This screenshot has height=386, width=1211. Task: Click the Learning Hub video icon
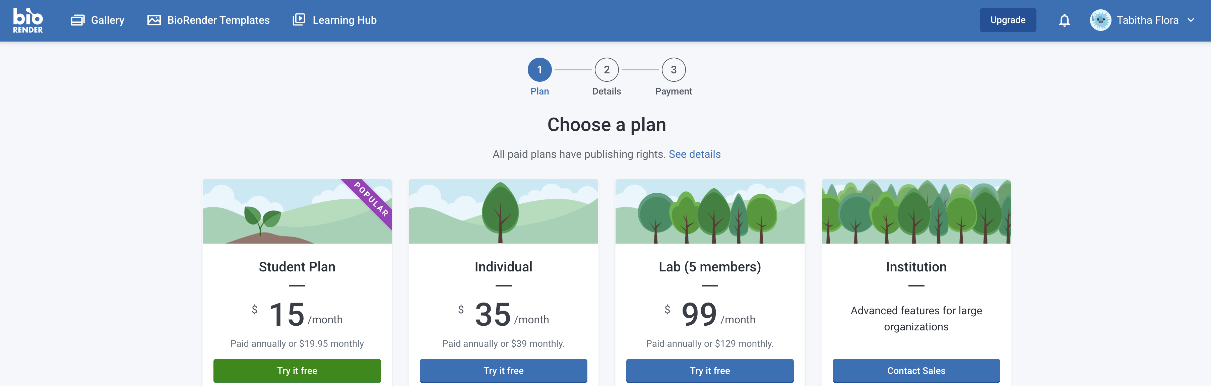tap(299, 20)
